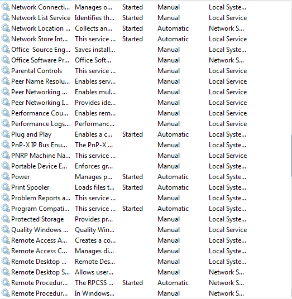The width and height of the screenshot is (292, 299).
Task: Click the gear icon beside Quality Windows service
Action: click(6, 230)
